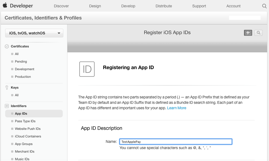
Task: Click the App ID Description heading
Action: coord(101,128)
